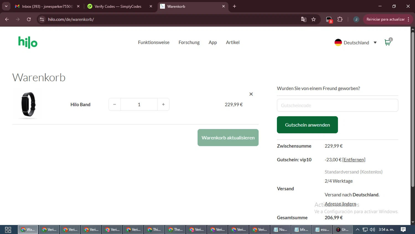Switch to the Gmail Inbox tab
The height and width of the screenshot is (234, 415).
[47, 6]
